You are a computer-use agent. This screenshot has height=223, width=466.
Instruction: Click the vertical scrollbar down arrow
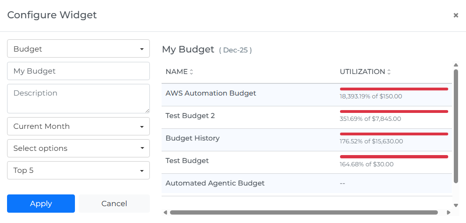[x=456, y=205]
